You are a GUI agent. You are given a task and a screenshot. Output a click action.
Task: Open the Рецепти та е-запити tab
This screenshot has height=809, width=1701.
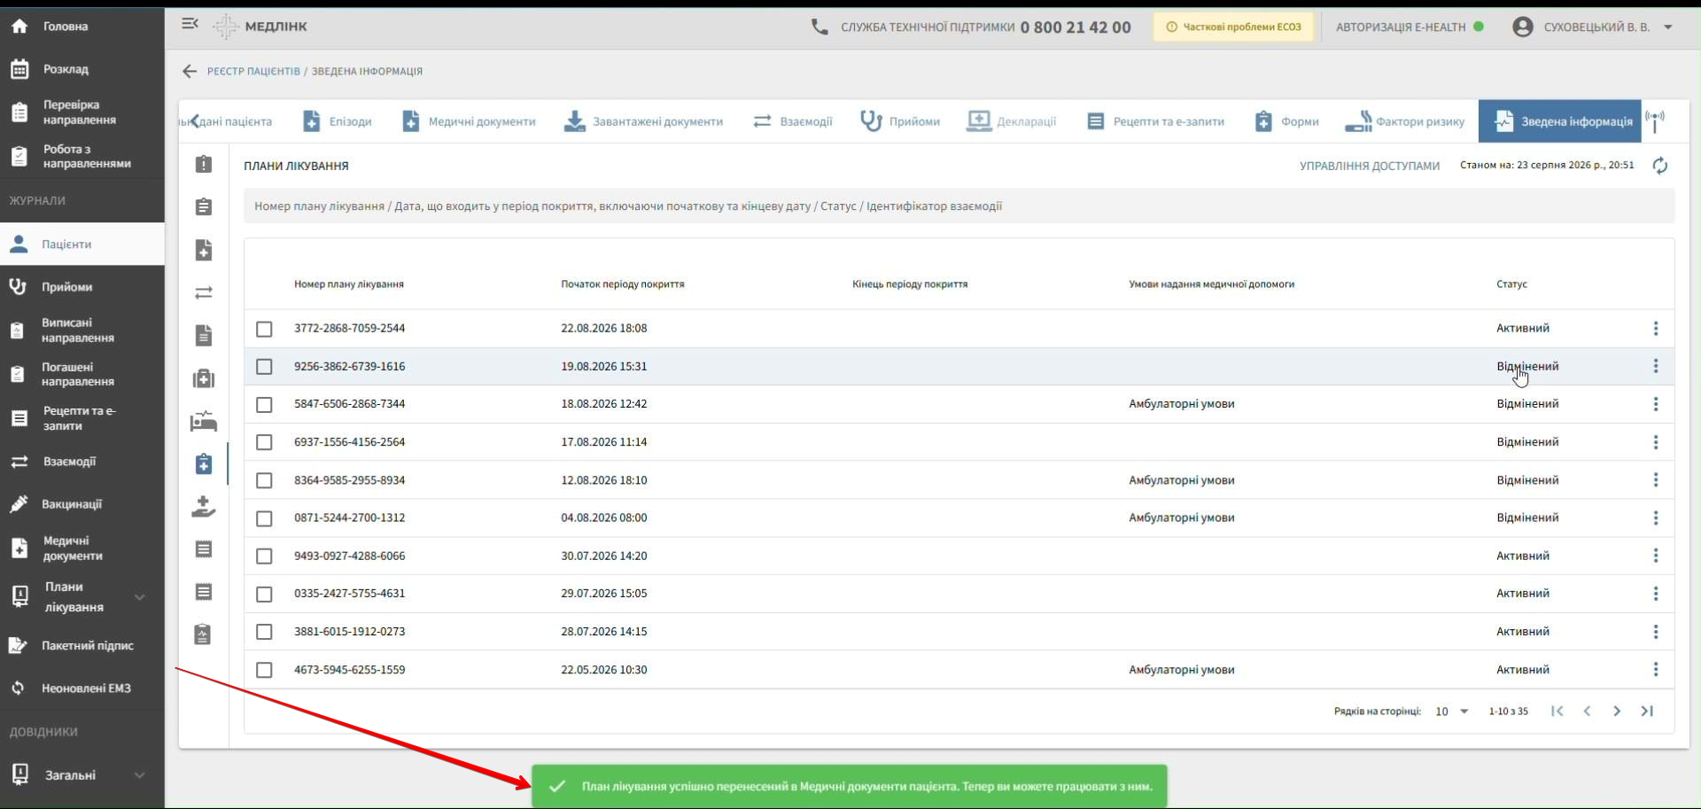tap(1155, 121)
